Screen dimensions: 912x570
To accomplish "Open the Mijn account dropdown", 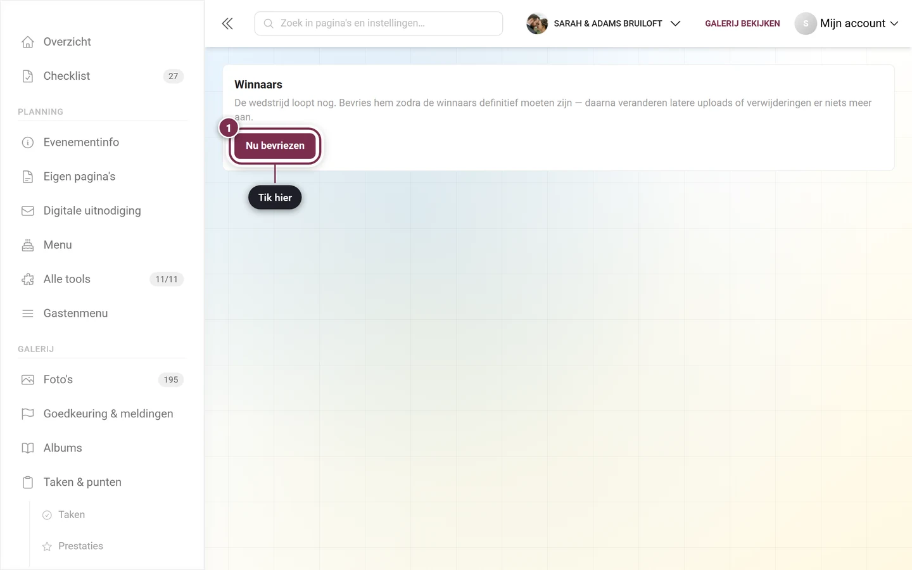I will point(847,23).
